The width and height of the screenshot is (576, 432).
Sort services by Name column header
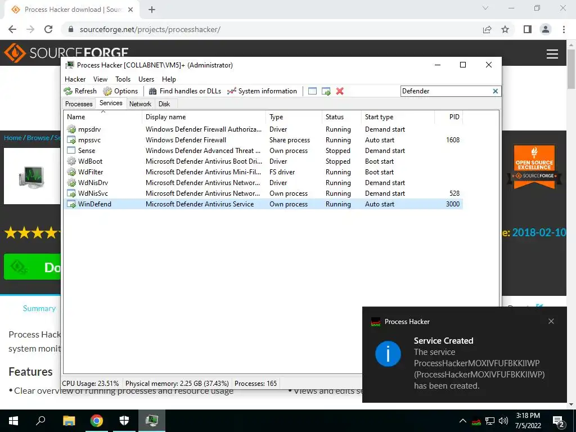pyautogui.click(x=103, y=117)
